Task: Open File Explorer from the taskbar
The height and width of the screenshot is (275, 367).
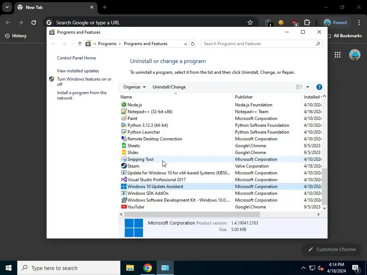Action: pyautogui.click(x=130, y=268)
